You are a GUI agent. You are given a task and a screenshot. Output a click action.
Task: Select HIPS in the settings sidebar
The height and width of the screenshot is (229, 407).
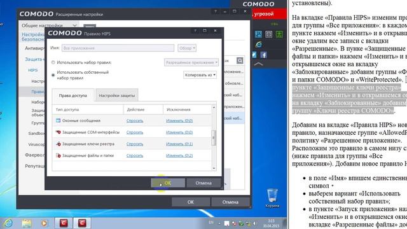[33, 70]
